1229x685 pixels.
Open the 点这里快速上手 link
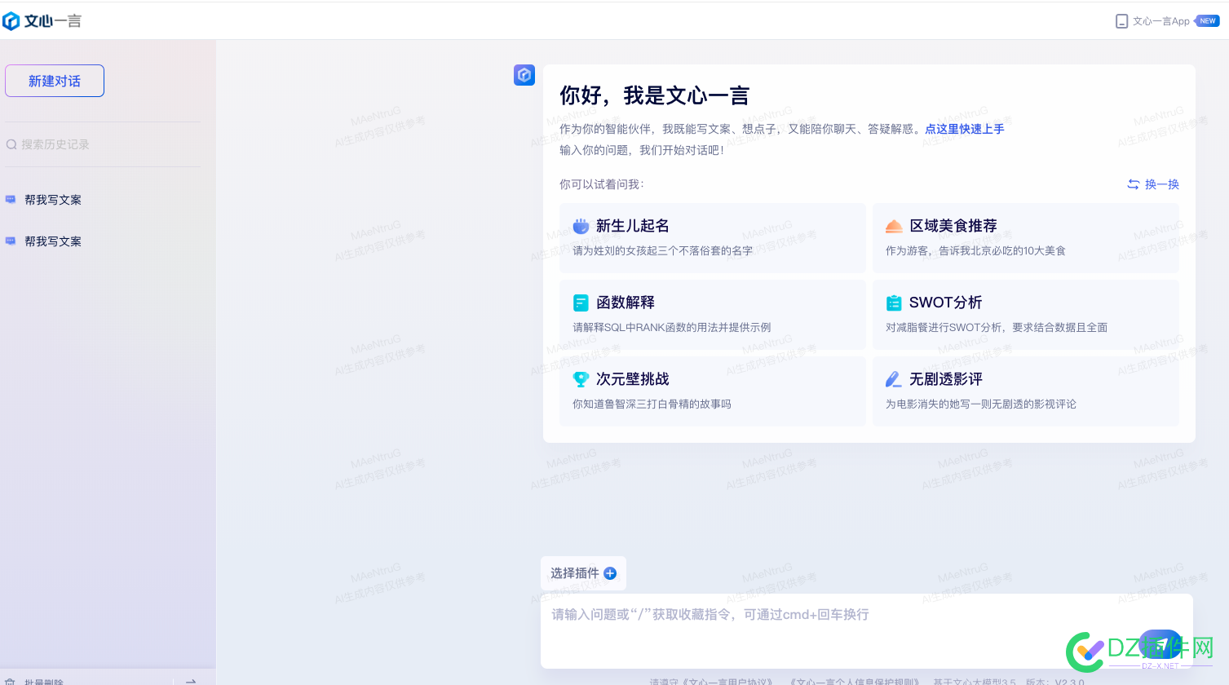click(x=965, y=129)
